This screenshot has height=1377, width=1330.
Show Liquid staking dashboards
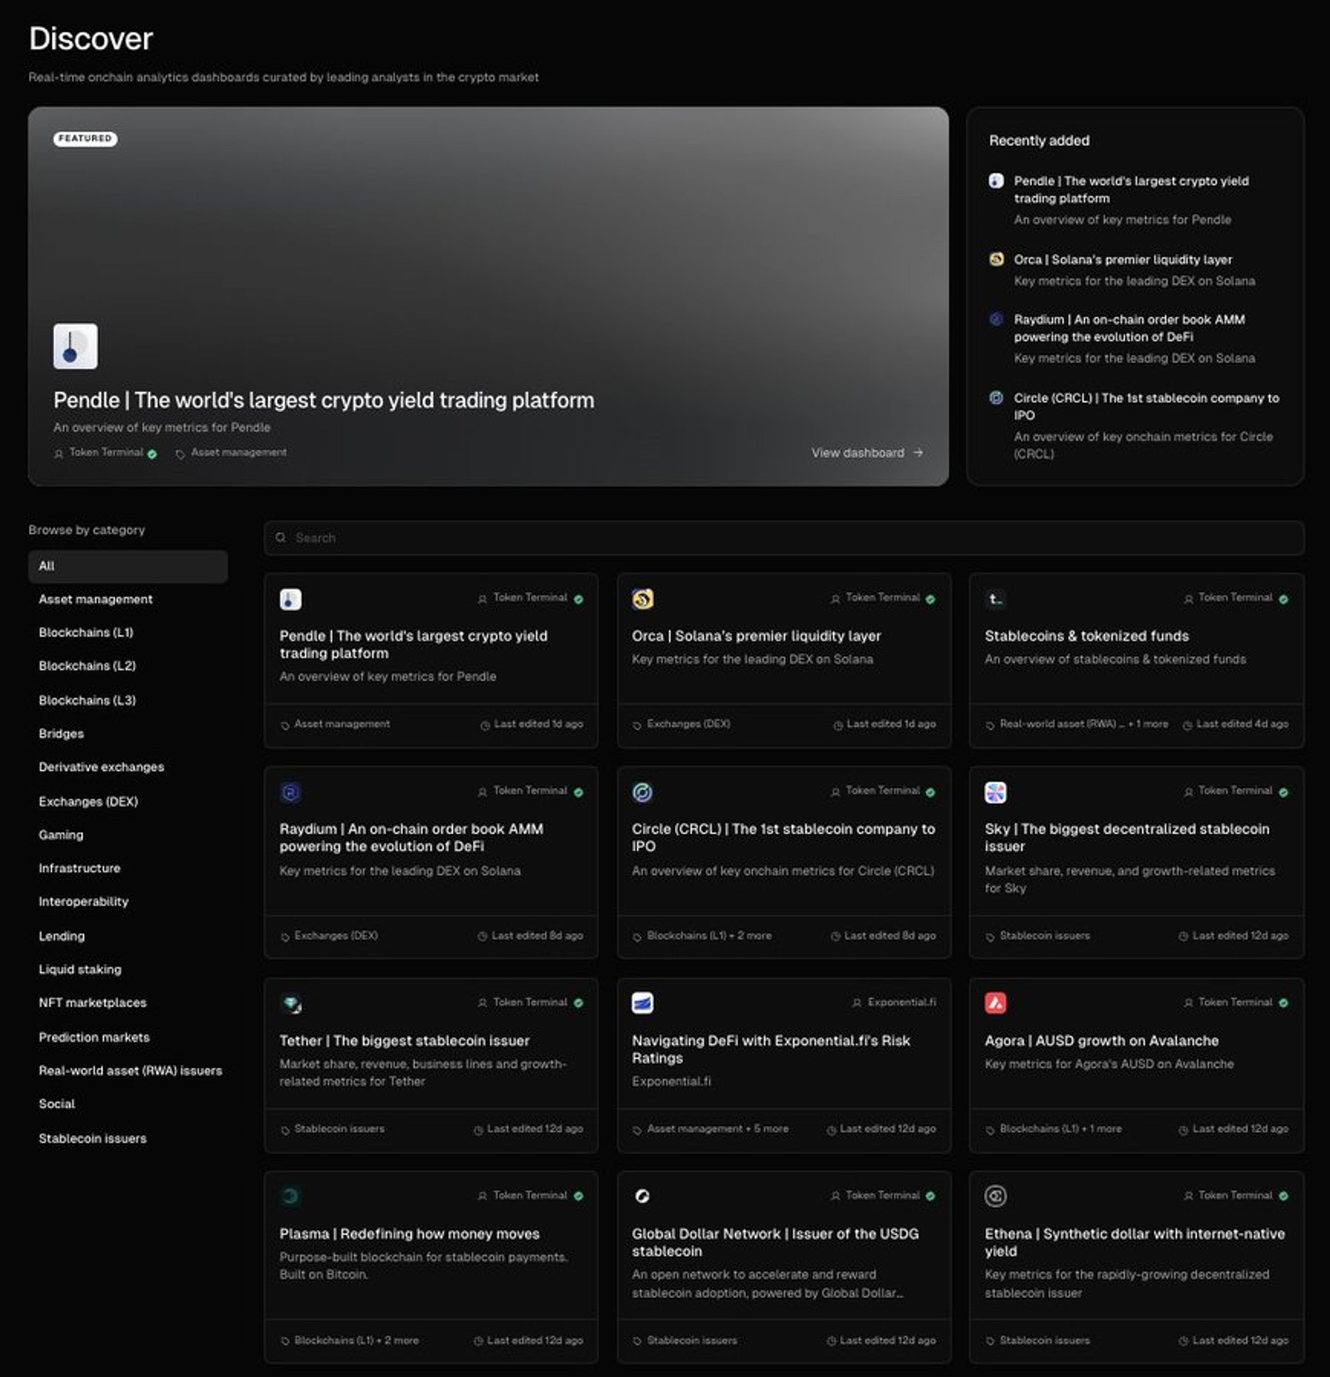(x=80, y=969)
